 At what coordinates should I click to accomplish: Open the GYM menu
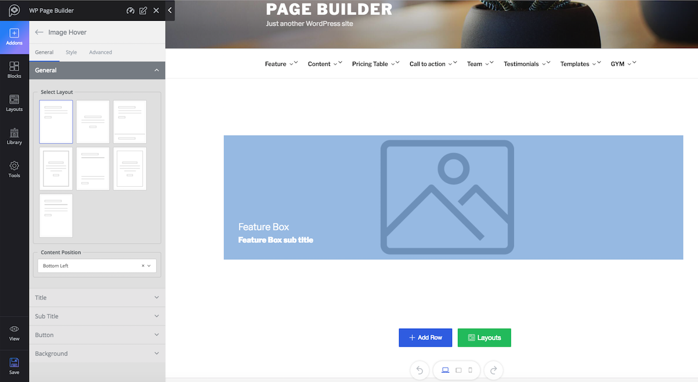pos(623,64)
